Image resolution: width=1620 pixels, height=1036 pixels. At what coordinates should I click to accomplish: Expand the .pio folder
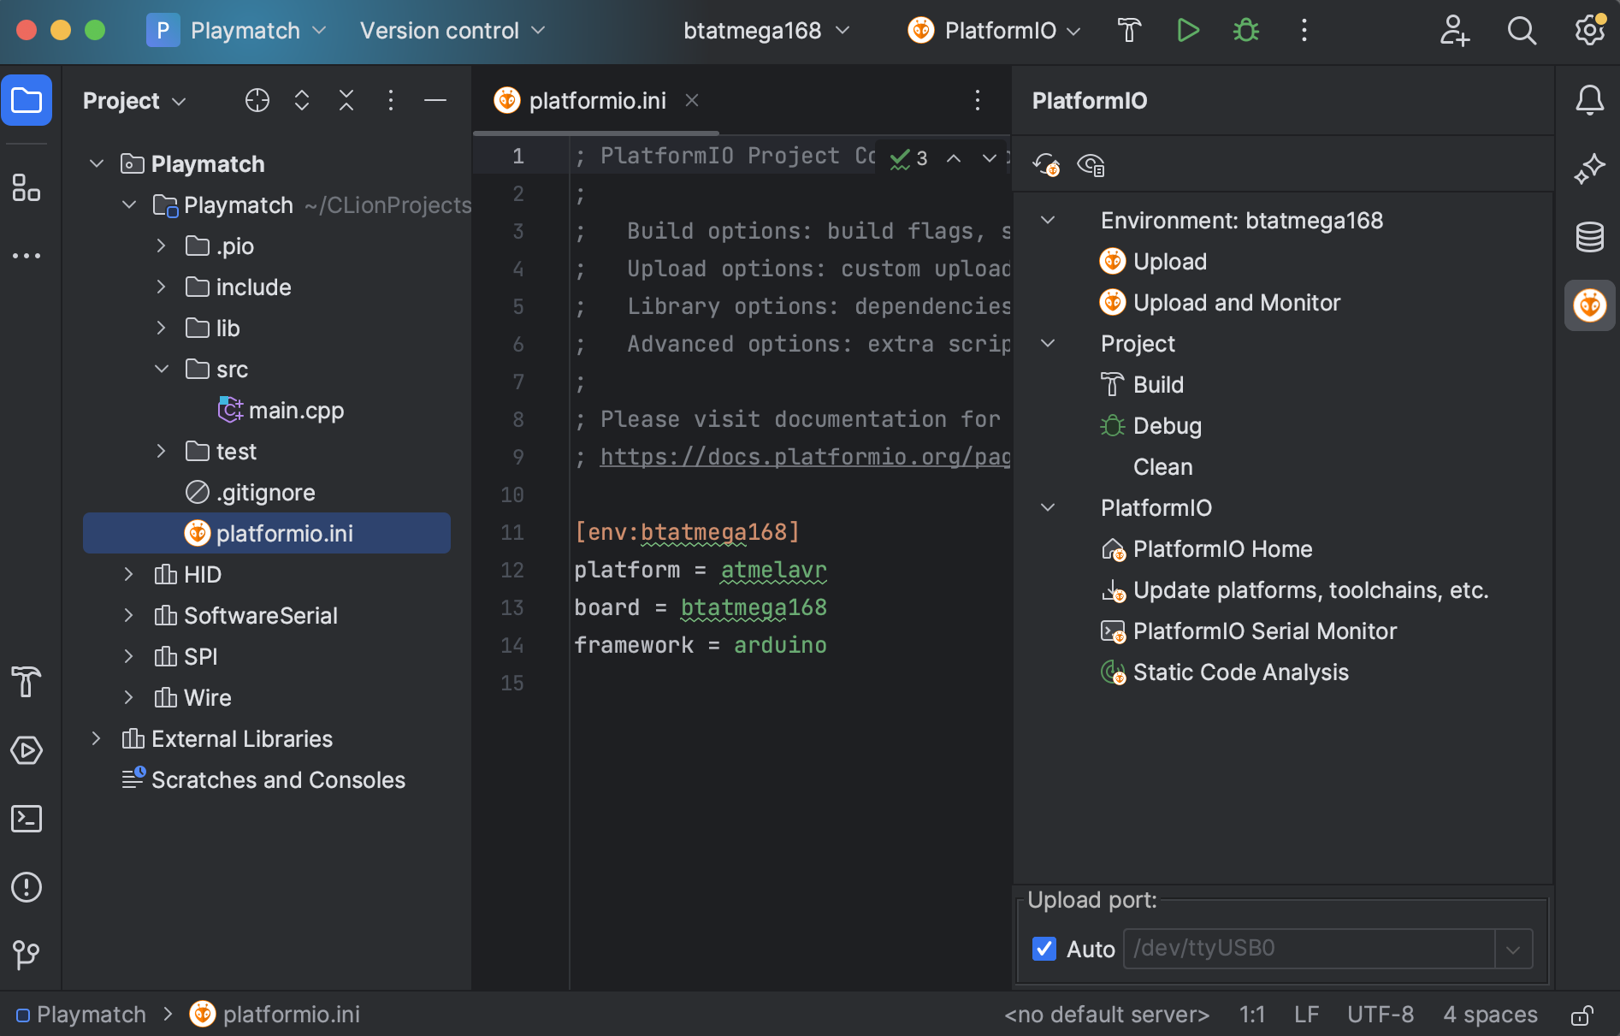162,246
